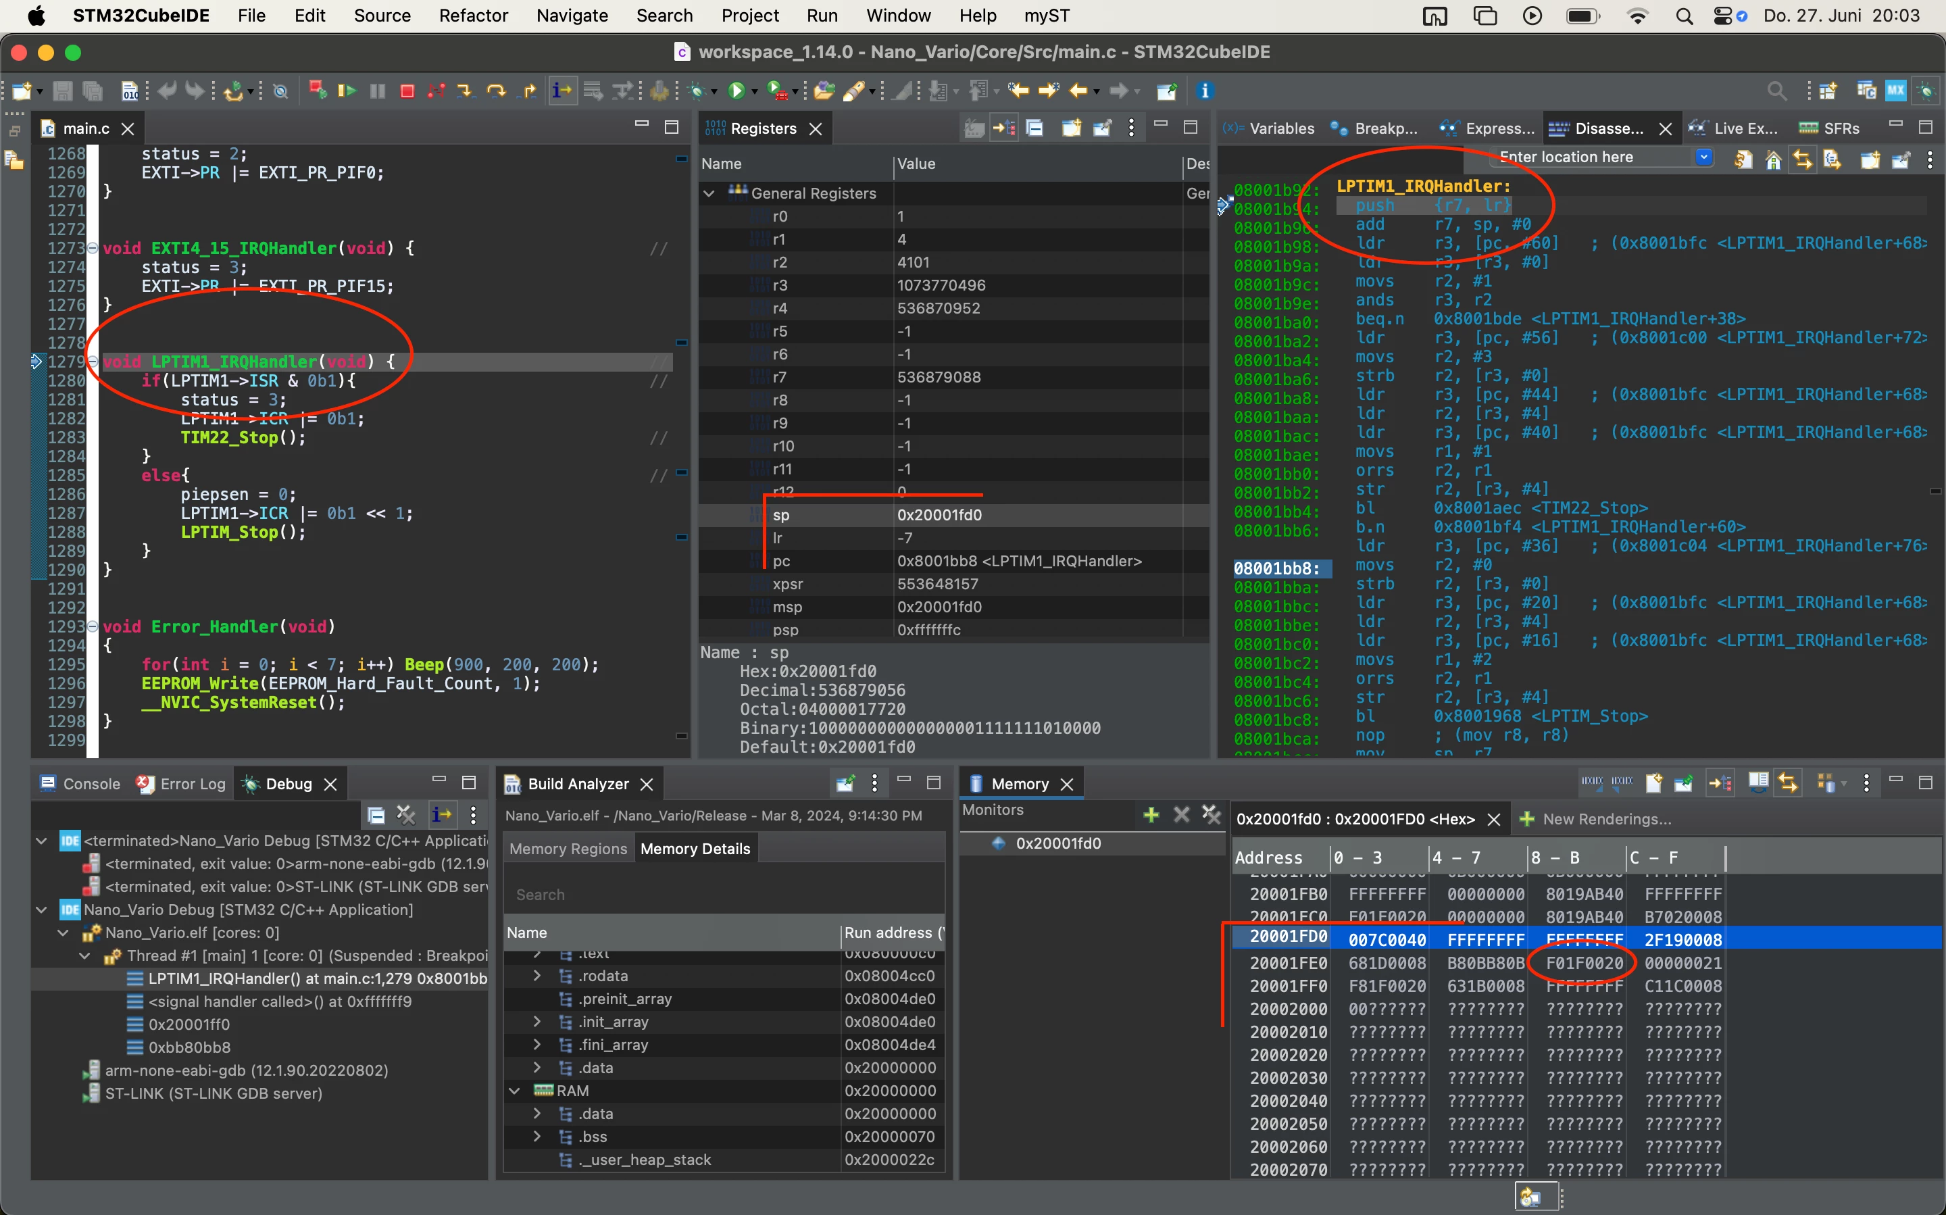Viewport: 1946px width, 1215px height.
Task: Toggle debug perspective bug button at far right
Action: [1926, 91]
